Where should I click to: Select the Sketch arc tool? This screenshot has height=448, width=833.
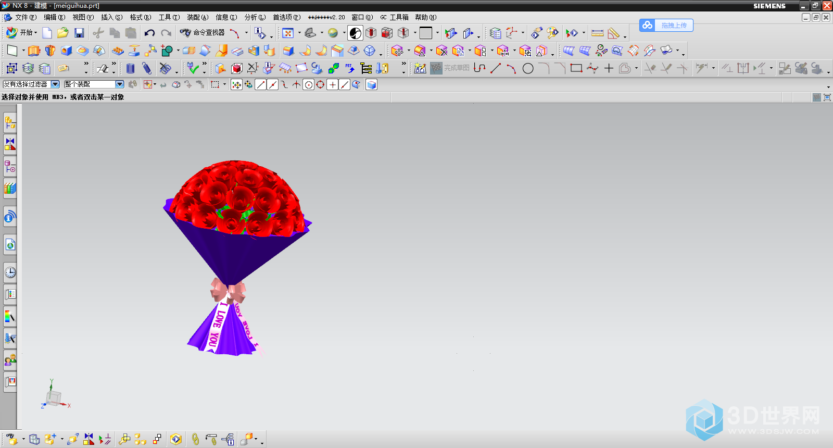pos(512,68)
